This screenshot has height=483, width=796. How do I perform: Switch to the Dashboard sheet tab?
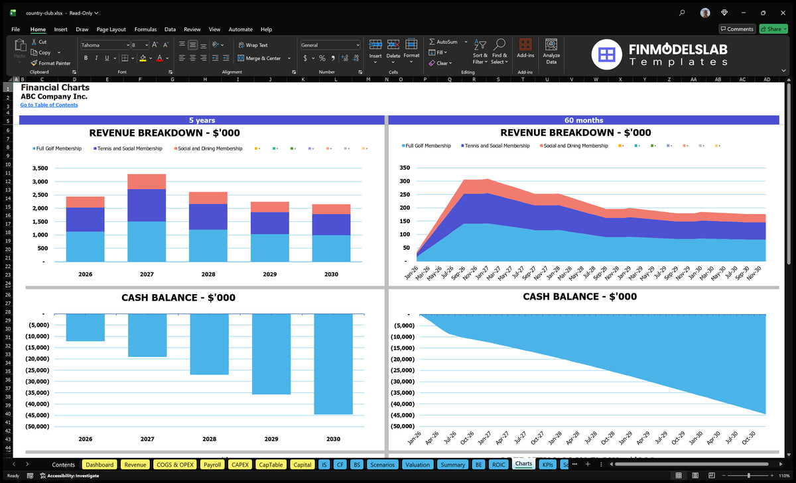[99, 464]
